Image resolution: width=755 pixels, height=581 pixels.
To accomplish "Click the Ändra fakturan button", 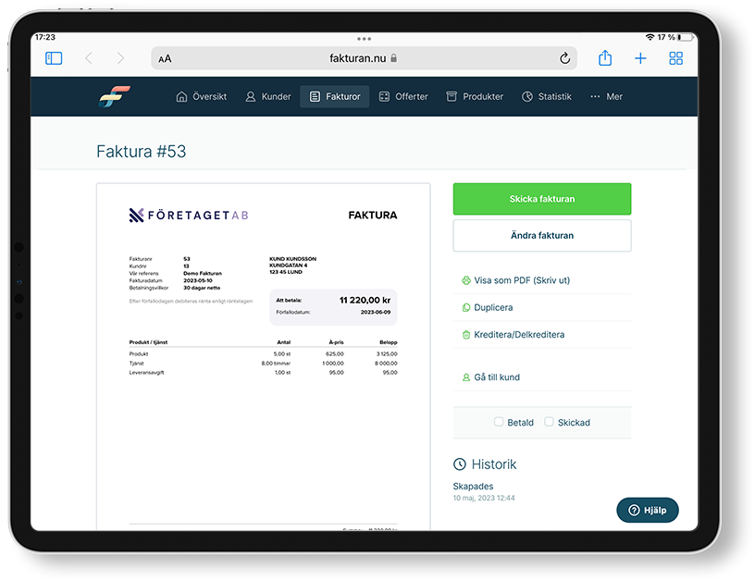I will coord(541,236).
